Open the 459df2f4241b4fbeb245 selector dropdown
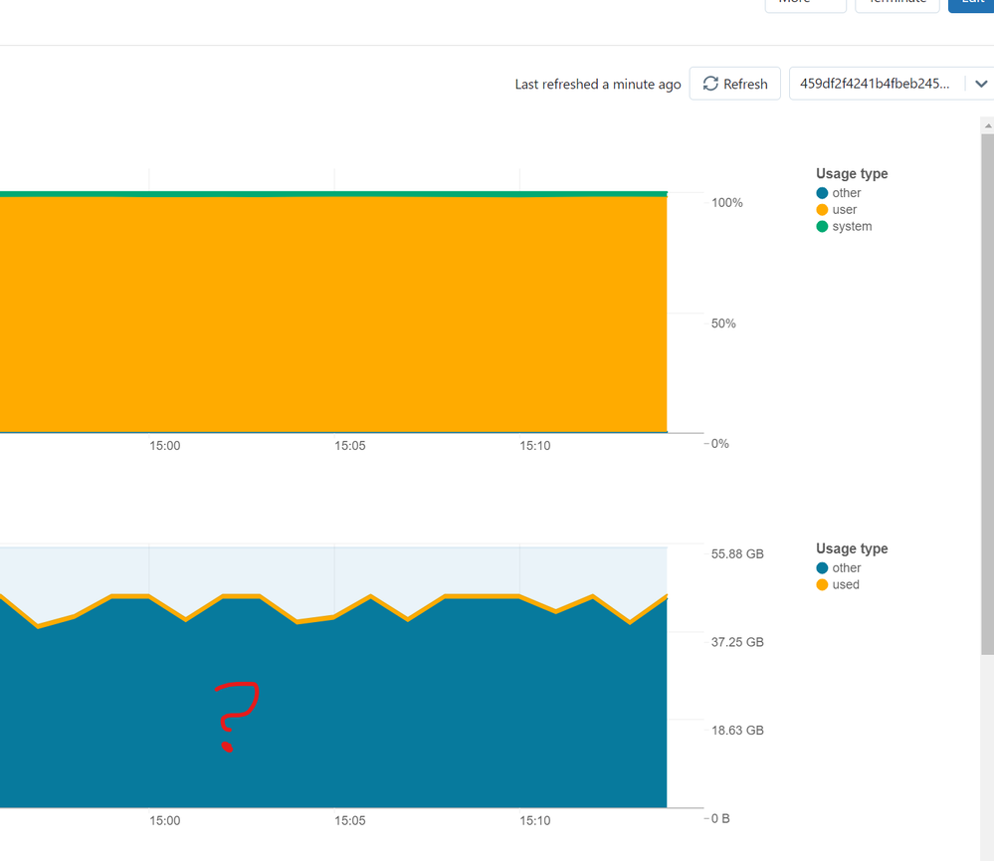Screen dimensions: 994x861 875,84
